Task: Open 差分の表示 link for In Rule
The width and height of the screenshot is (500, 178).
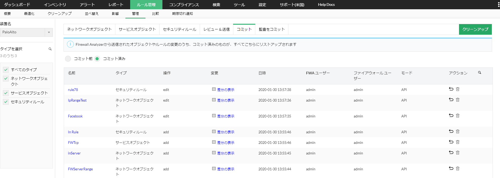Action: click(x=225, y=132)
